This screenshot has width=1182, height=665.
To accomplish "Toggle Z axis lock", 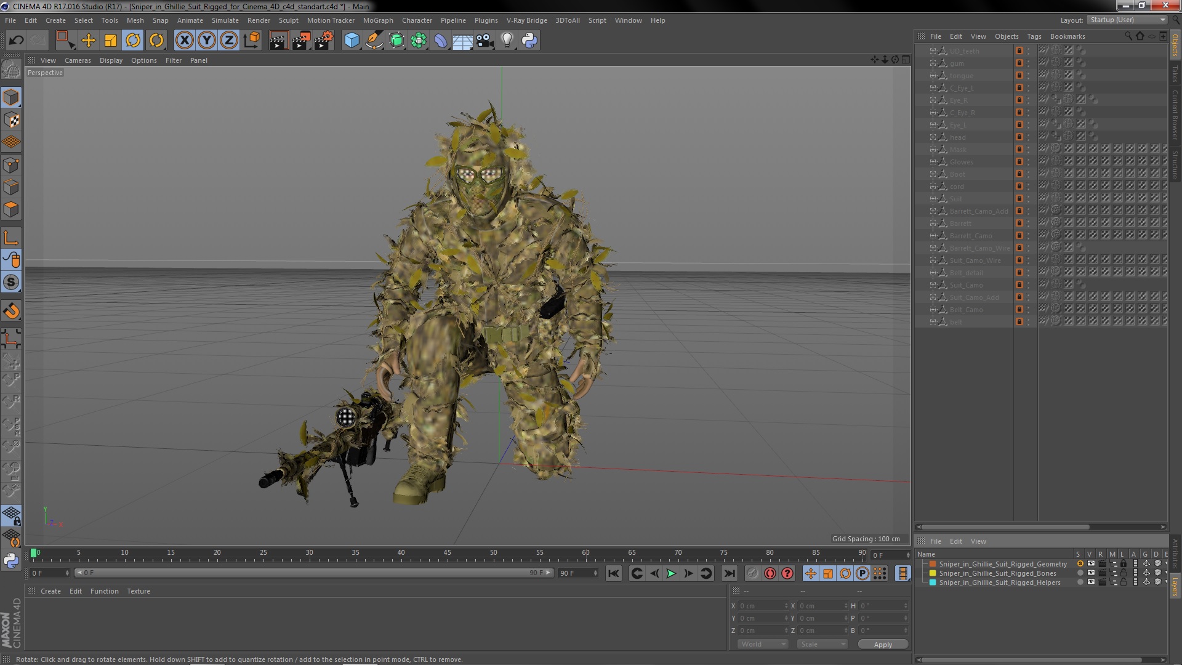I will tap(229, 41).
